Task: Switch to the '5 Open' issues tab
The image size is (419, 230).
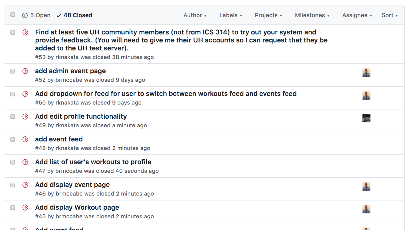Action: (36, 15)
